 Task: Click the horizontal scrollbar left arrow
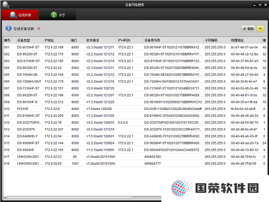tap(5, 198)
